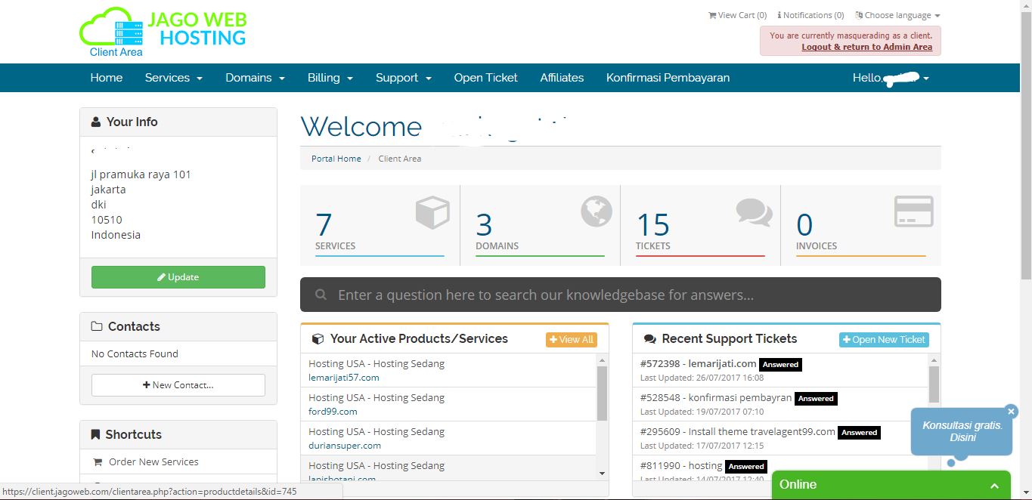1032x500 pixels.
Task: Click the services box icon
Action: (x=432, y=212)
